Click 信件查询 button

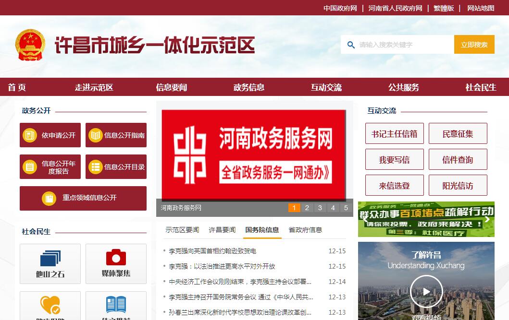[458, 159]
